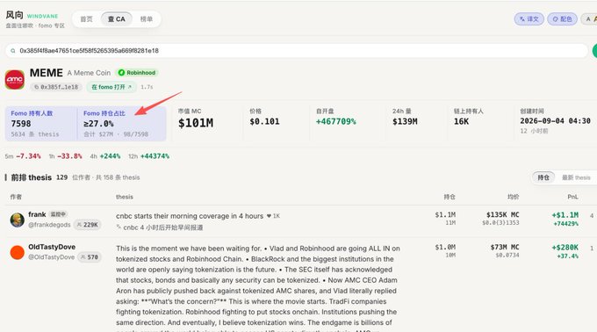Click the '前排 thesis' section heading

click(x=32, y=177)
